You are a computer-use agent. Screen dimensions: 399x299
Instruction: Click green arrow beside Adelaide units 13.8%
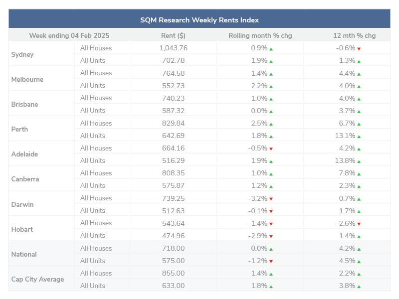(x=359, y=161)
